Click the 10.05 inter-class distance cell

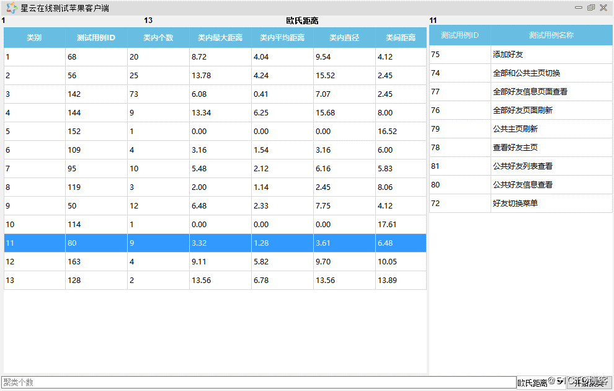[401, 262]
